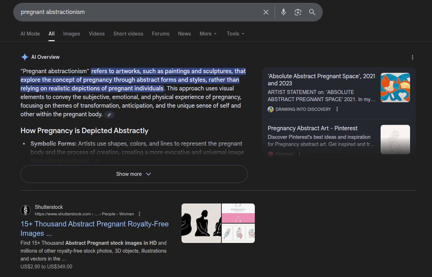Click the 'DRAWING INTO DISCOVERY' source label

pyautogui.click(x=303, y=110)
